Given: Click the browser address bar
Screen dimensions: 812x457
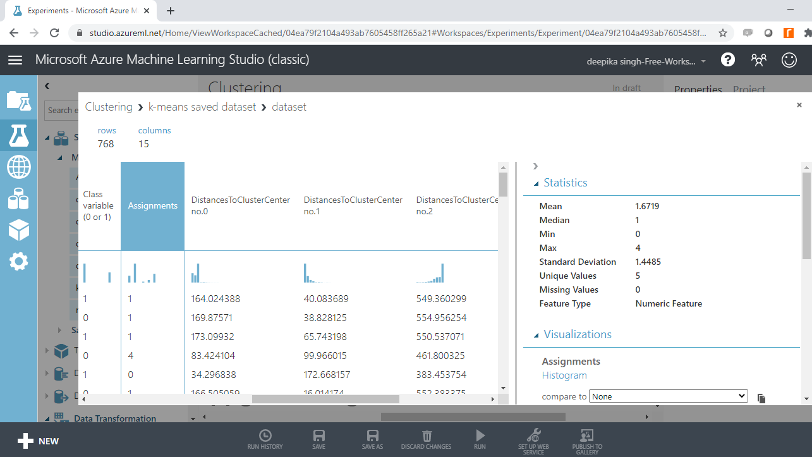Looking at the screenshot, I should pyautogui.click(x=398, y=33).
